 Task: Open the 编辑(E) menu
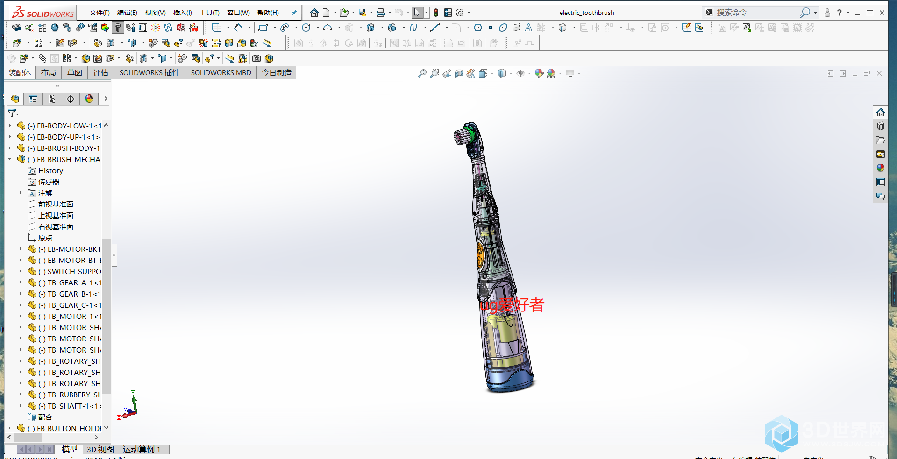tap(127, 13)
